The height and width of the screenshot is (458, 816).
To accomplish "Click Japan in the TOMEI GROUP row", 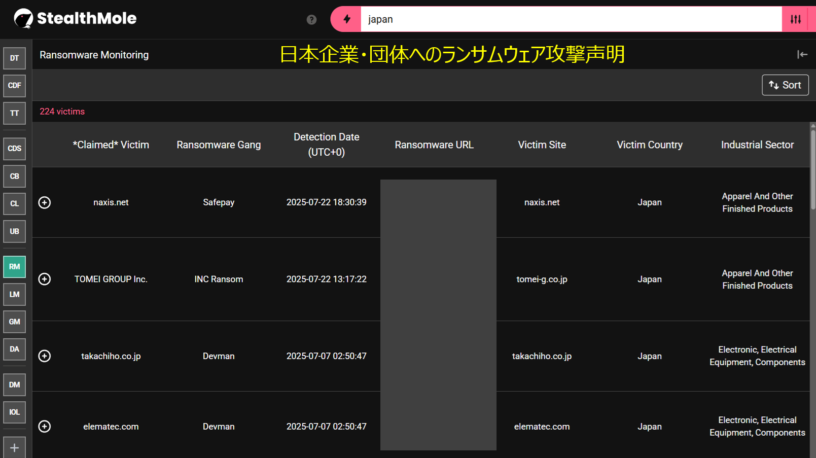I will 650,279.
